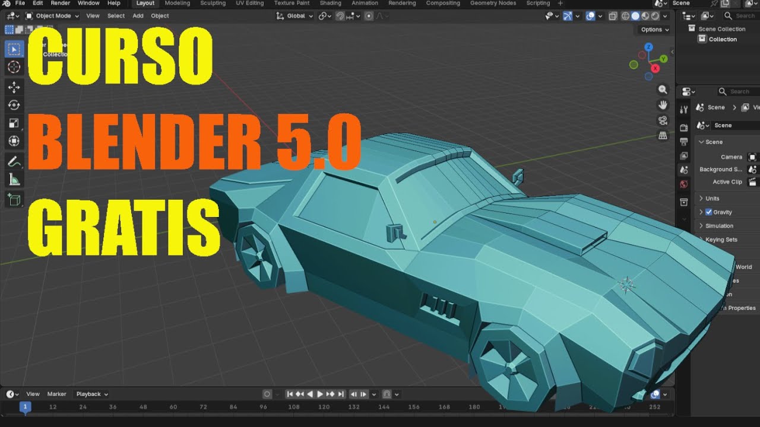Select the Move tool
Image resolution: width=760 pixels, height=427 pixels.
point(14,87)
